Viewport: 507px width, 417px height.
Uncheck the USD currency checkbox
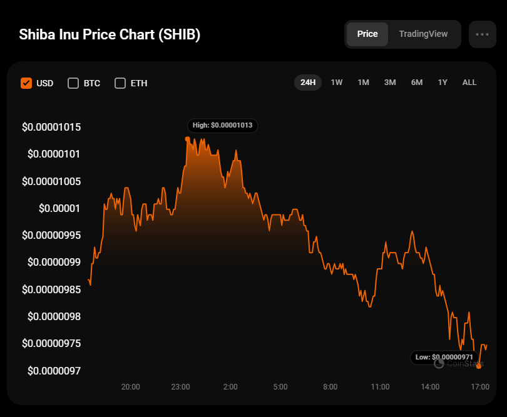click(26, 83)
